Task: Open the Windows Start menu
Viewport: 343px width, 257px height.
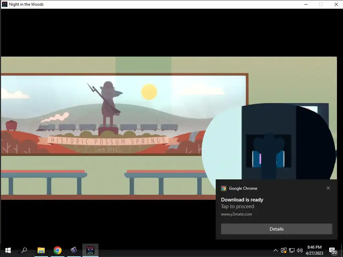Action: click(x=8, y=250)
